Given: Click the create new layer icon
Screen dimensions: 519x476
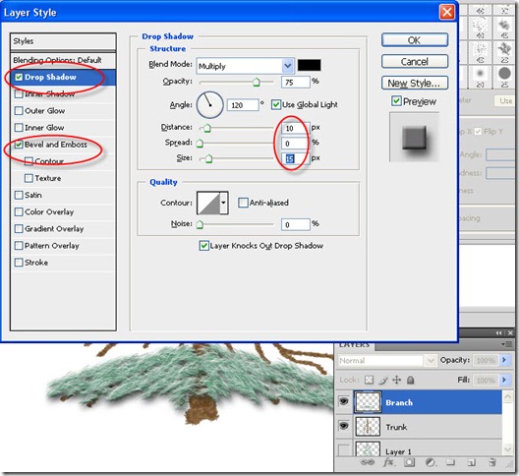Looking at the screenshot, I should pyautogui.click(x=472, y=462).
